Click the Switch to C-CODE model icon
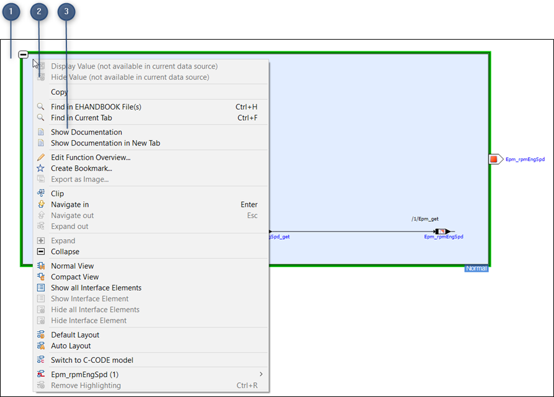 click(x=41, y=360)
